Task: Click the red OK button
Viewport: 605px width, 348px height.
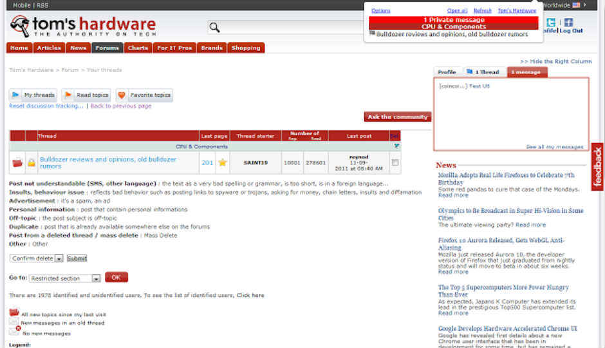Action: click(x=116, y=277)
